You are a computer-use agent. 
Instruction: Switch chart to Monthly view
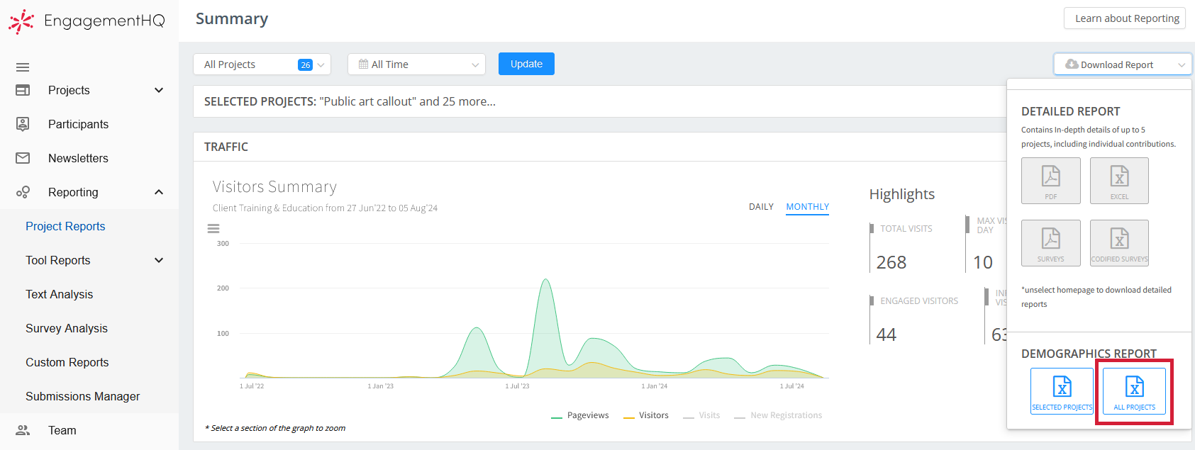point(808,207)
